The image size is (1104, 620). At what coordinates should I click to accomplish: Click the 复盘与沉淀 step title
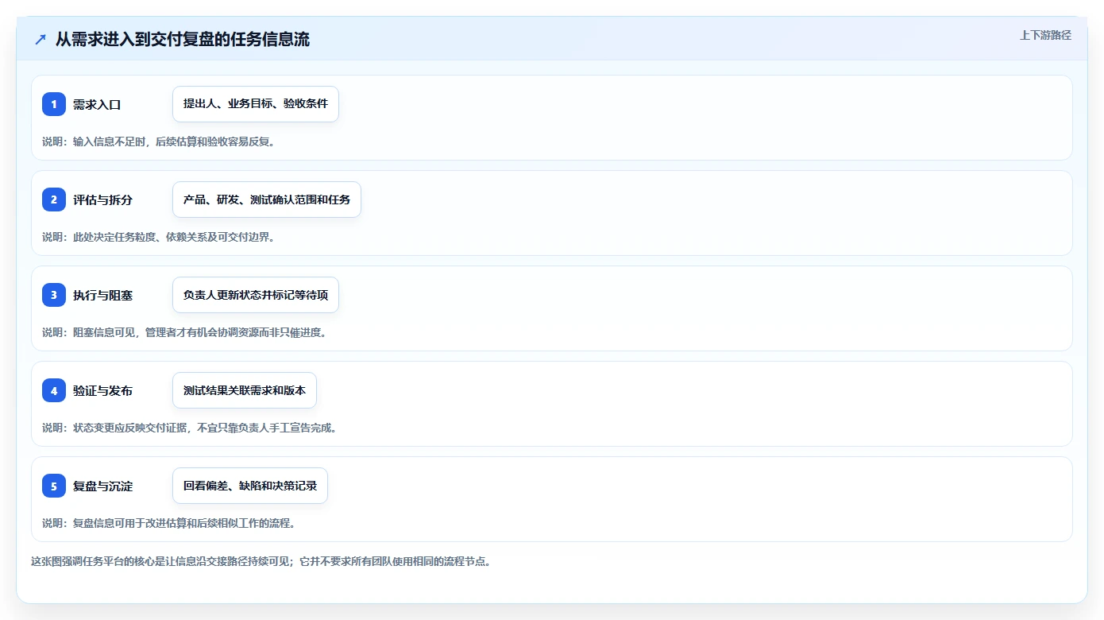click(102, 486)
